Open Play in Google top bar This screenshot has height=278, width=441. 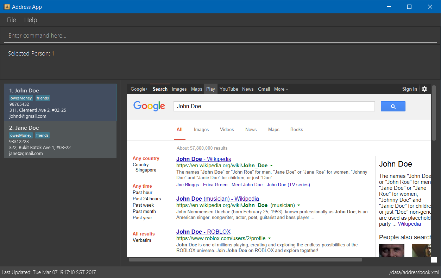[x=211, y=89]
